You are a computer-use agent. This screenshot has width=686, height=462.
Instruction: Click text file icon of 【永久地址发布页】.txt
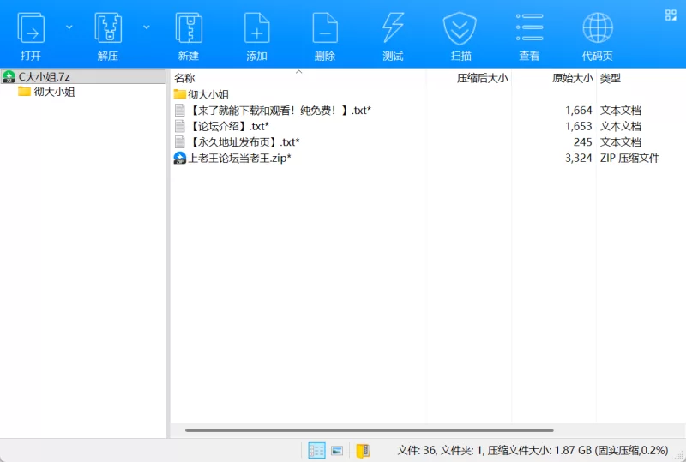point(180,141)
